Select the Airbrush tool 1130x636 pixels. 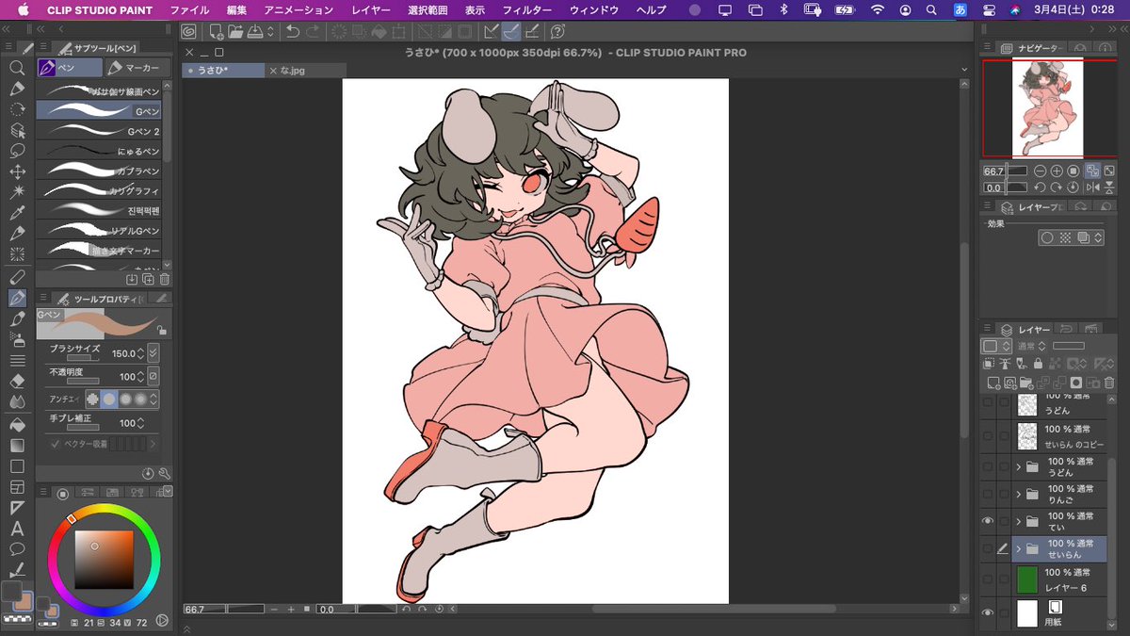pos(17,340)
